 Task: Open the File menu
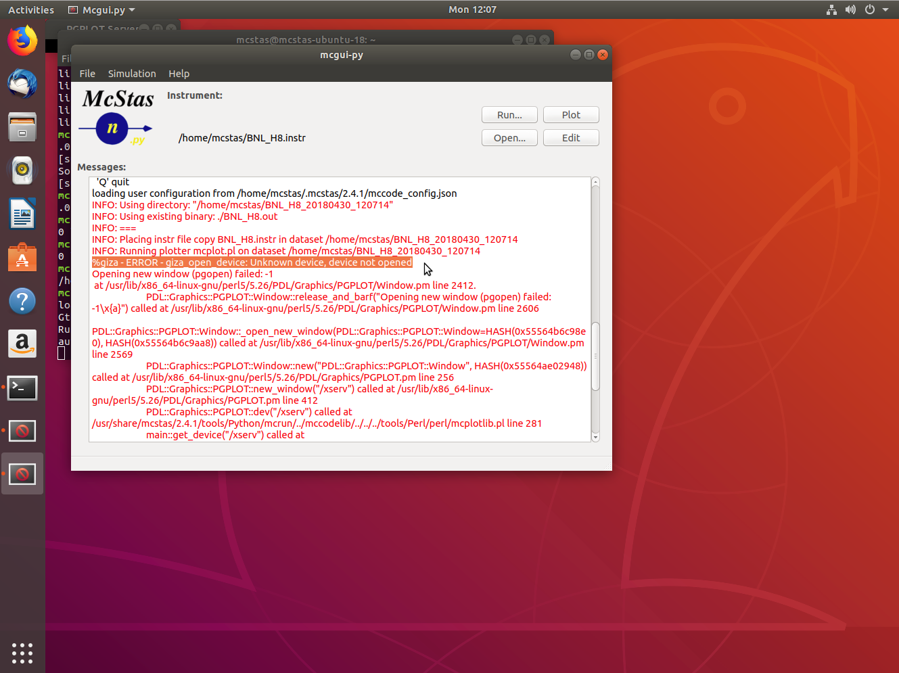pos(87,74)
